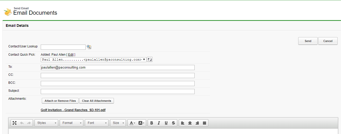Screen dimensions: 341x134
Task: Open the Format dropdown
Action: pyautogui.click(x=72, y=123)
